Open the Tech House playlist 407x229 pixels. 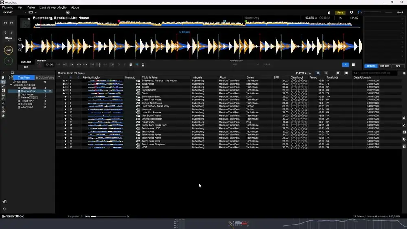pyautogui.click(x=27, y=94)
